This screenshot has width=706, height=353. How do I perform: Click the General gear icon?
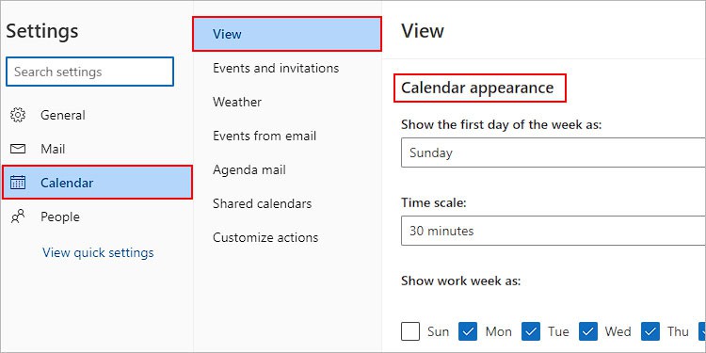18,115
